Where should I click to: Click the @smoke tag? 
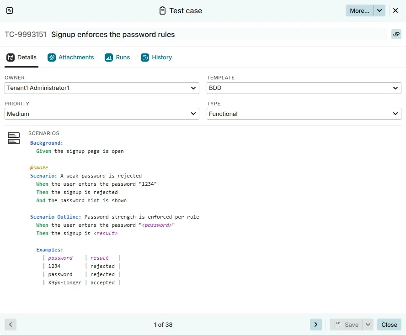[39, 167]
